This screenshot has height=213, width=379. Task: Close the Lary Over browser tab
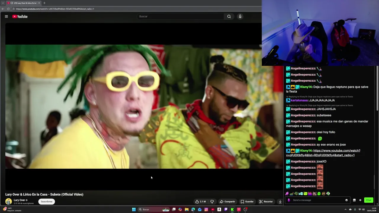tap(39, 3)
